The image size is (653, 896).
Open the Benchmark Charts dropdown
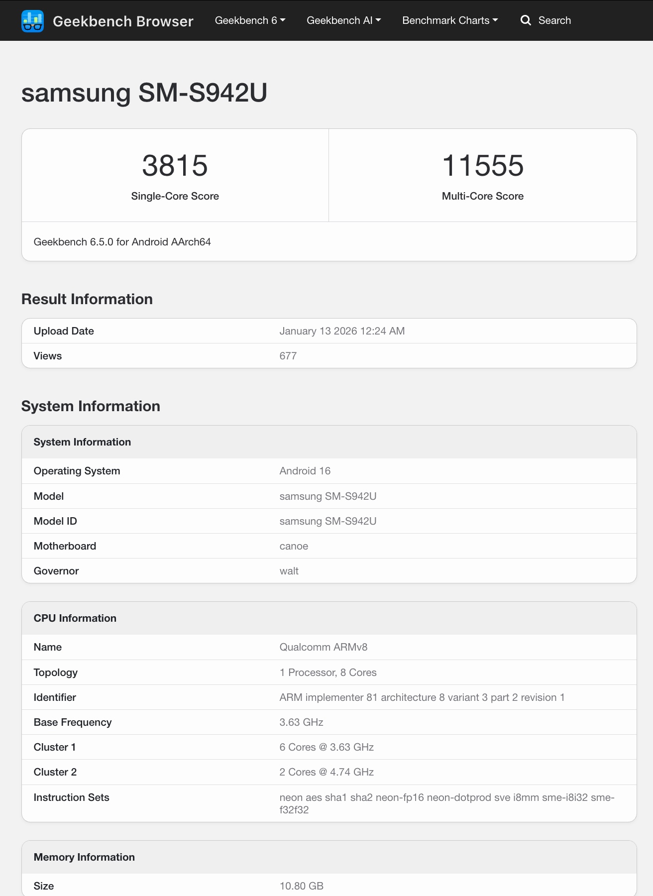[x=450, y=20]
